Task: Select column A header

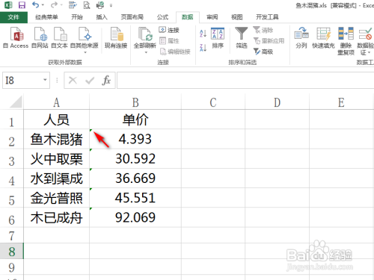Action: click(57, 102)
